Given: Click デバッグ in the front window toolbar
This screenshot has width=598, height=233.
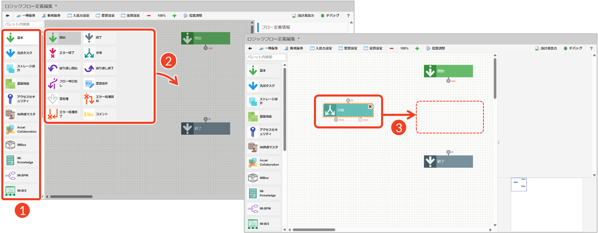Looking at the screenshot, I should 573,48.
